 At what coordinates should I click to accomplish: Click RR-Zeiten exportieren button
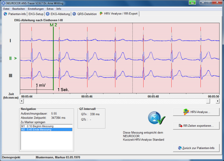click(x=196, y=126)
